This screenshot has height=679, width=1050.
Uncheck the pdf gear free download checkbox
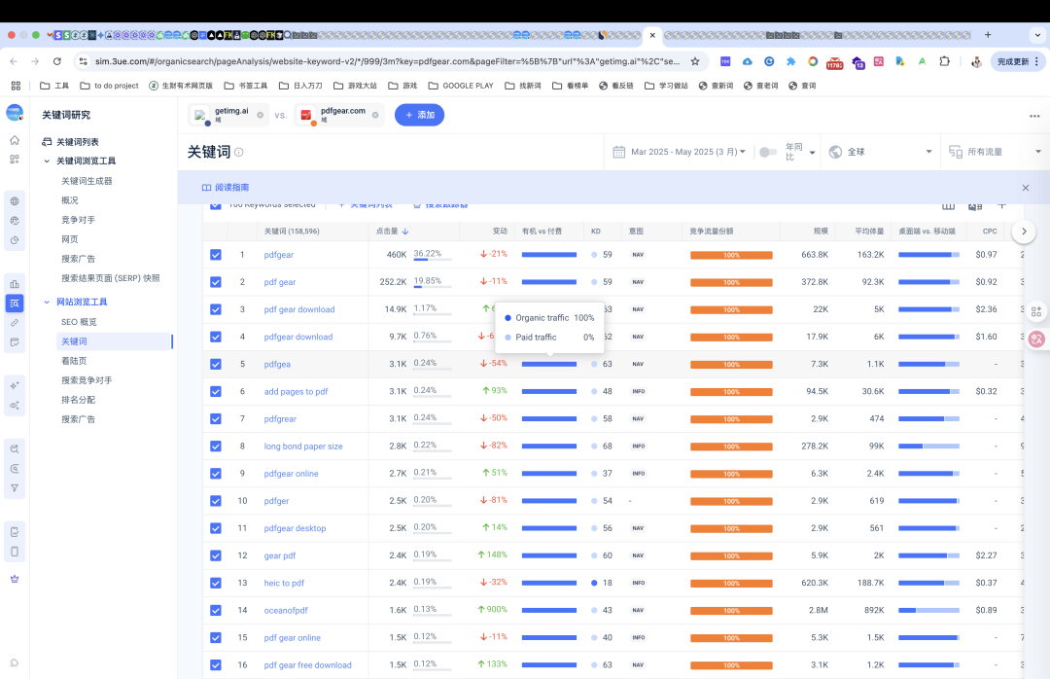tap(216, 665)
